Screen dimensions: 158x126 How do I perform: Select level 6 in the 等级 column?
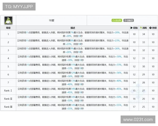coord(8,75)
